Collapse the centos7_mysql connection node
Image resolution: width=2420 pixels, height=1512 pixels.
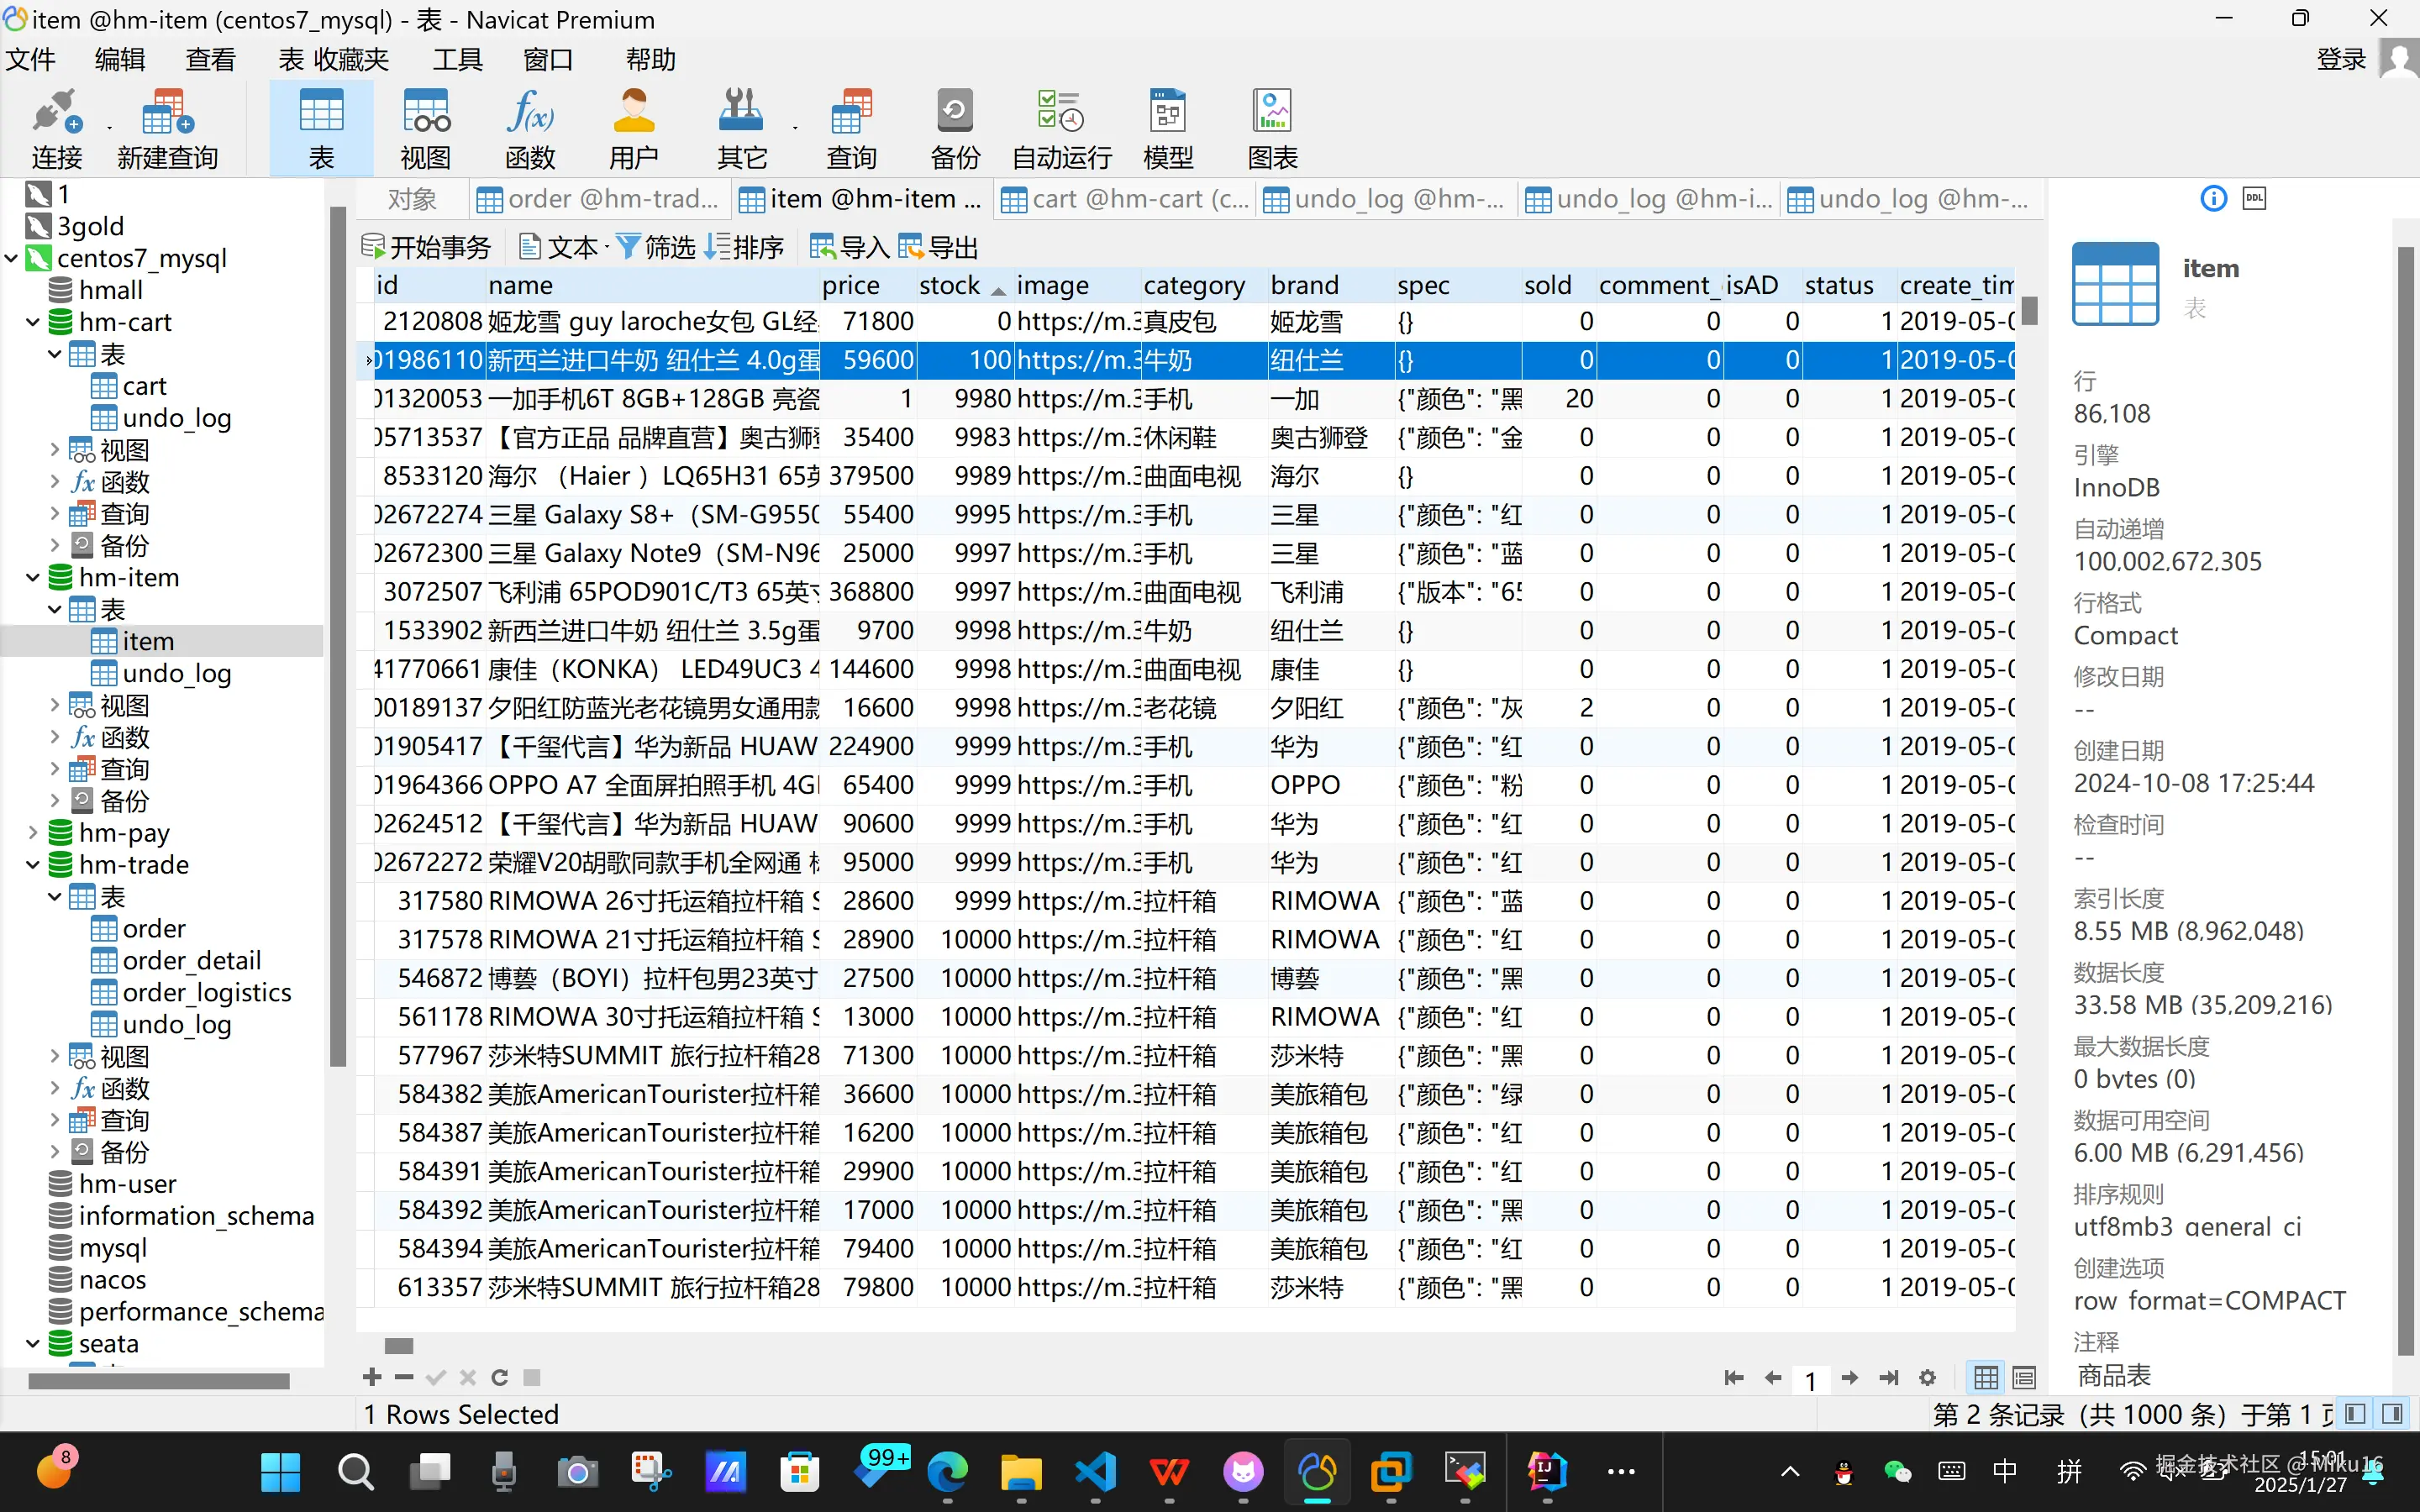(12, 258)
